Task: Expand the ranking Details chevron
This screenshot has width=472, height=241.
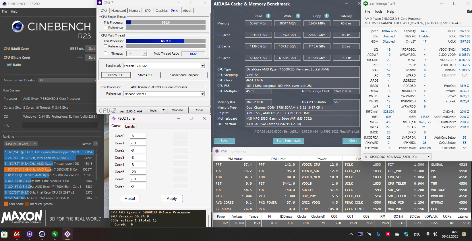Action: tap(96, 144)
